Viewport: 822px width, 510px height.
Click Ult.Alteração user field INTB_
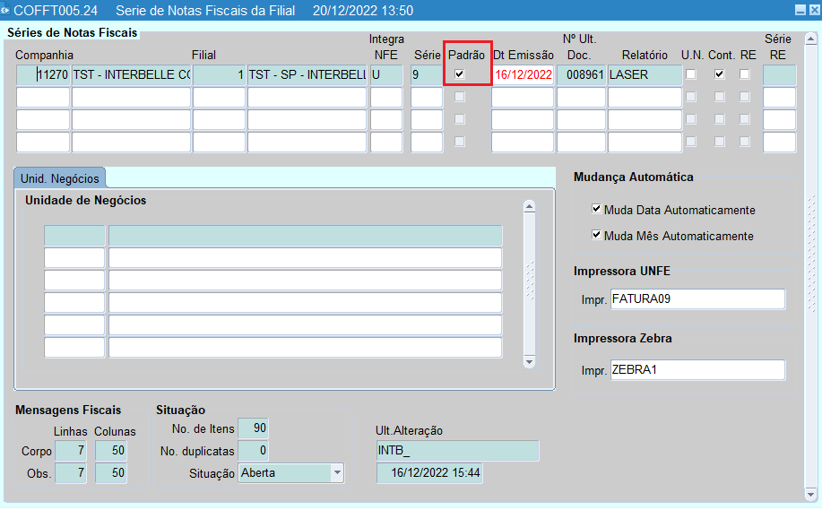click(x=458, y=451)
